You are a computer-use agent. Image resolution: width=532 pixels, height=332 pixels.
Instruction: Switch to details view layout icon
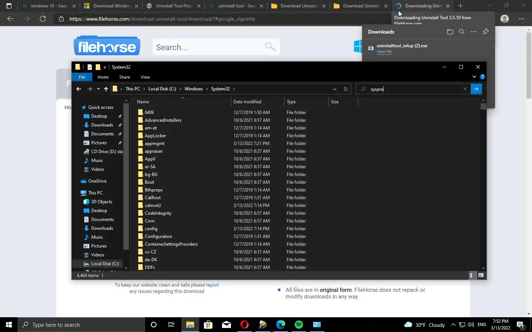point(471,275)
